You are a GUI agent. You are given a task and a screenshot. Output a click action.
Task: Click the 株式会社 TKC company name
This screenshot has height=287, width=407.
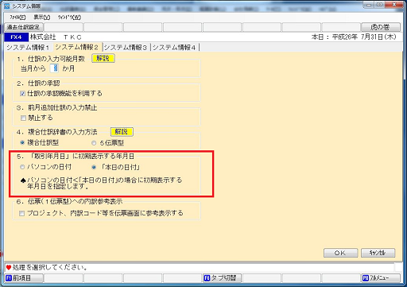[56, 37]
